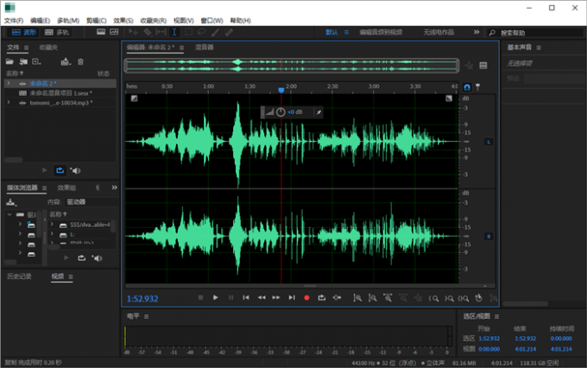Image resolution: width=587 pixels, height=368 pixels.
Task: Click the Rewind button in transport
Action: [x=262, y=297]
